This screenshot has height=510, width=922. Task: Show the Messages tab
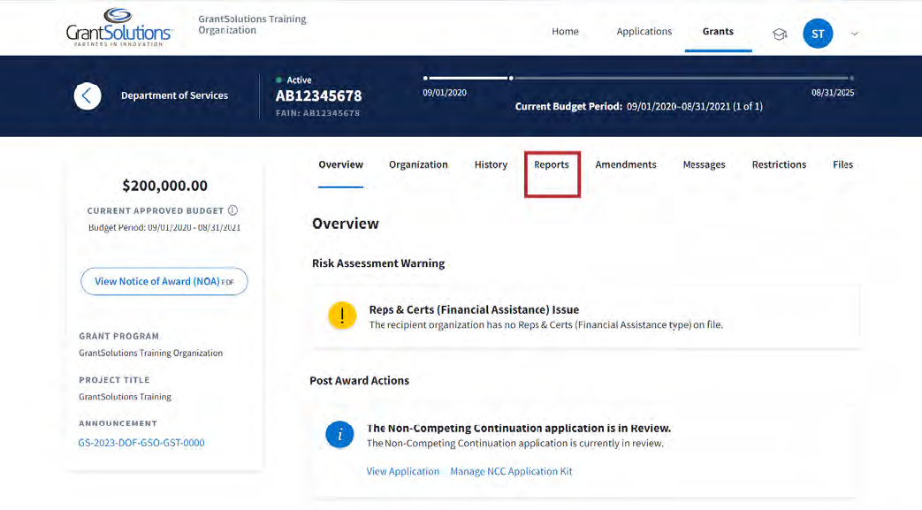click(x=704, y=165)
